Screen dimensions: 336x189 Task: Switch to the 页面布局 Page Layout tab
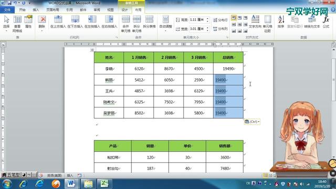(52, 10)
